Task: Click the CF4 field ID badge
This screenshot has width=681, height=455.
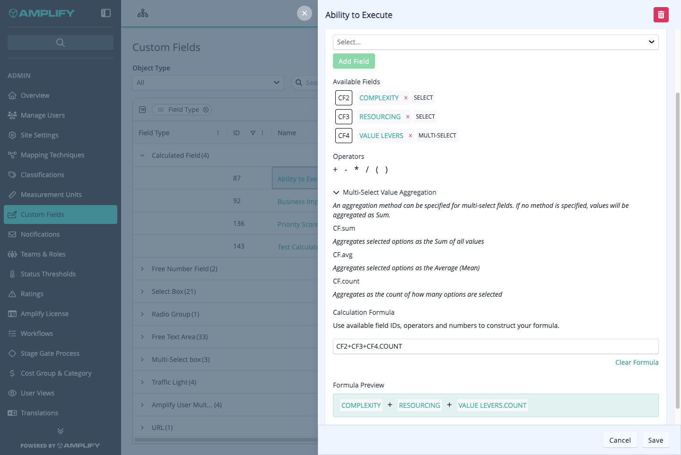Action: click(x=344, y=136)
